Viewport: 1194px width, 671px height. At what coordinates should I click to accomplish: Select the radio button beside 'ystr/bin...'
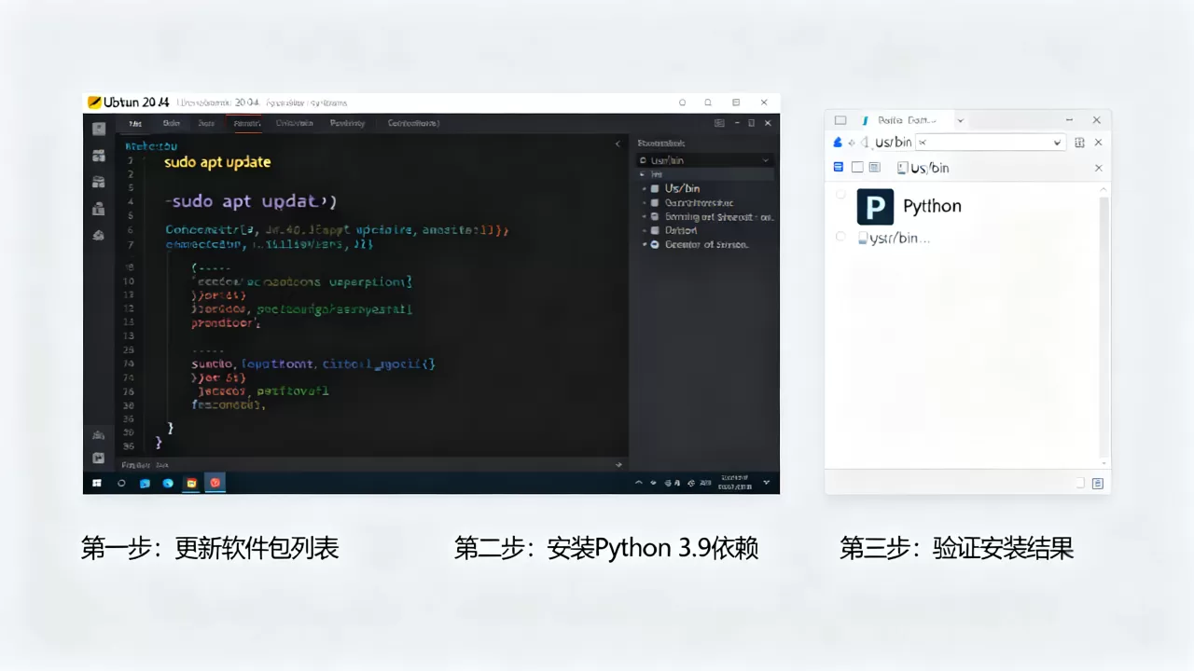pos(840,237)
